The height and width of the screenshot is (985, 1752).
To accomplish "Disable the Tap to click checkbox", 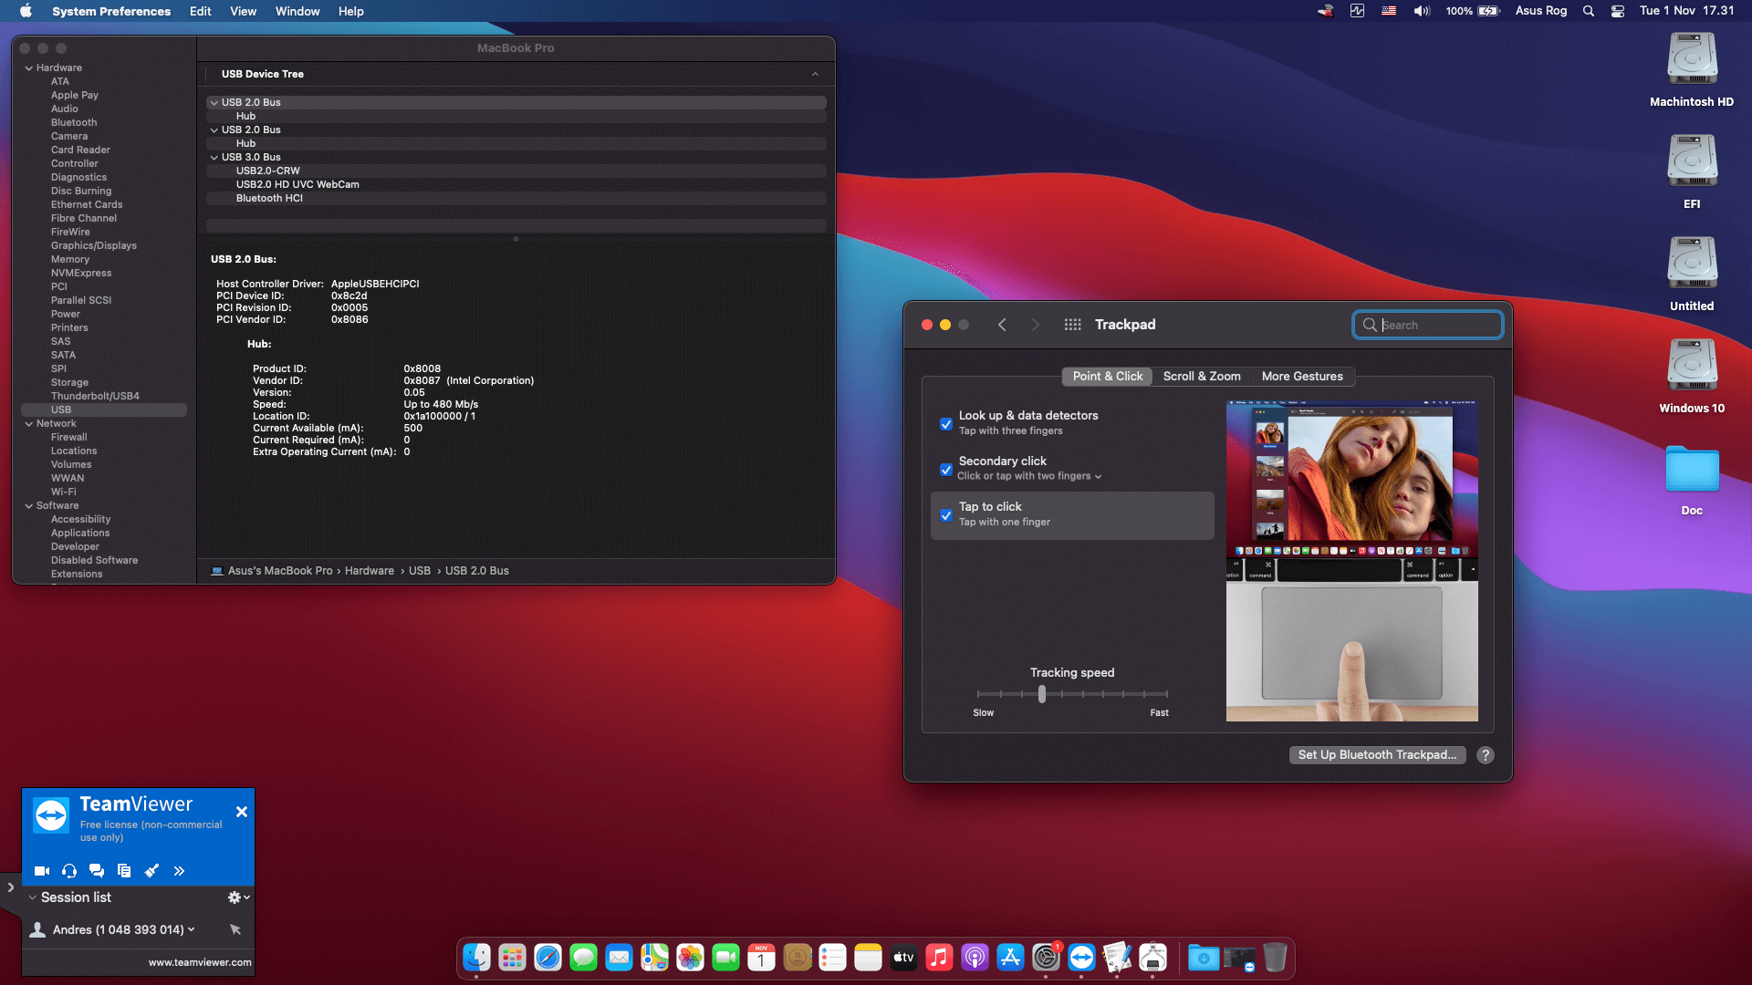I will coord(946,515).
